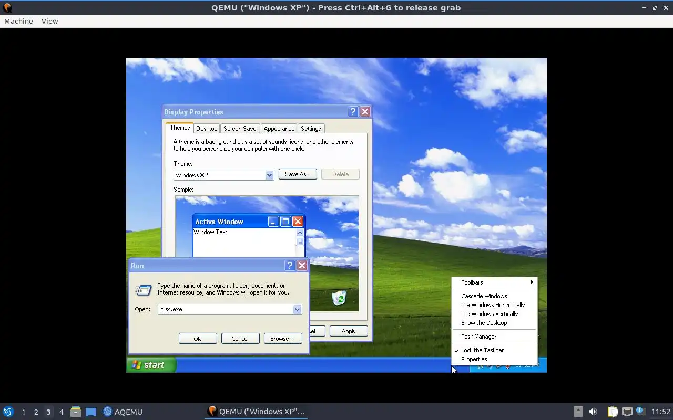Click the sample window scrollbar thumb
673x420 pixels.
tap(300, 241)
